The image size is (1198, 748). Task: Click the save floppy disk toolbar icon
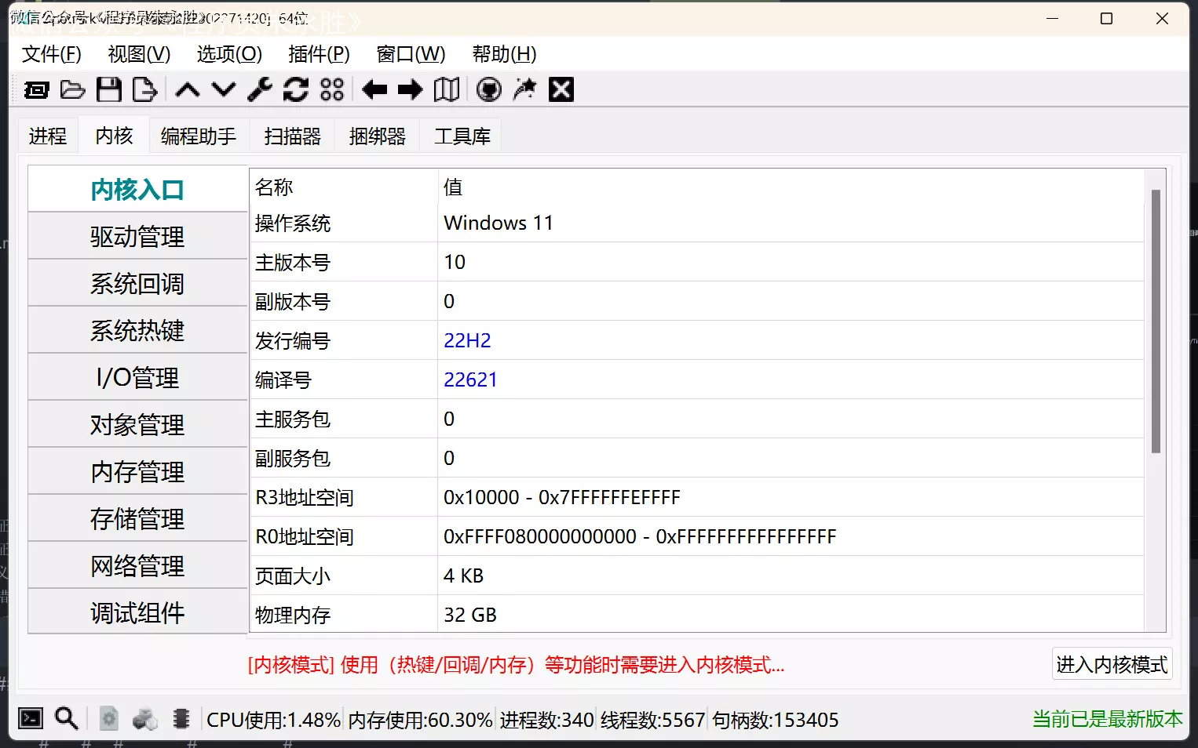(x=108, y=90)
